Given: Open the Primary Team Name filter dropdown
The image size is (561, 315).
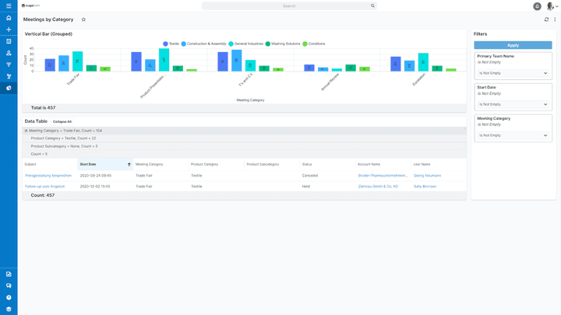Looking at the screenshot, I should point(513,73).
